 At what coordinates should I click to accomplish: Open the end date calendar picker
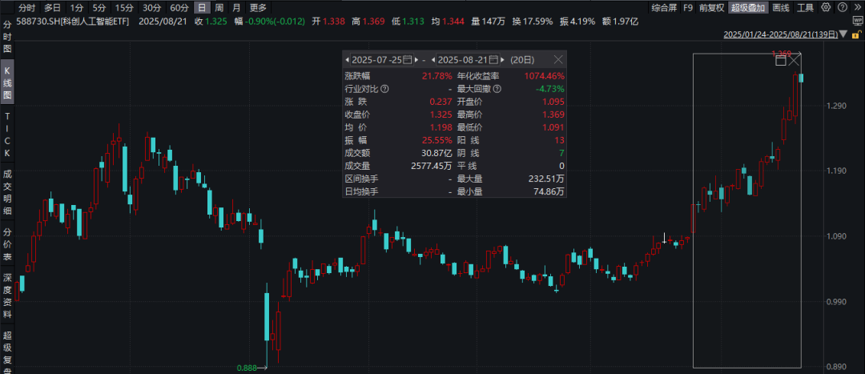click(493, 60)
